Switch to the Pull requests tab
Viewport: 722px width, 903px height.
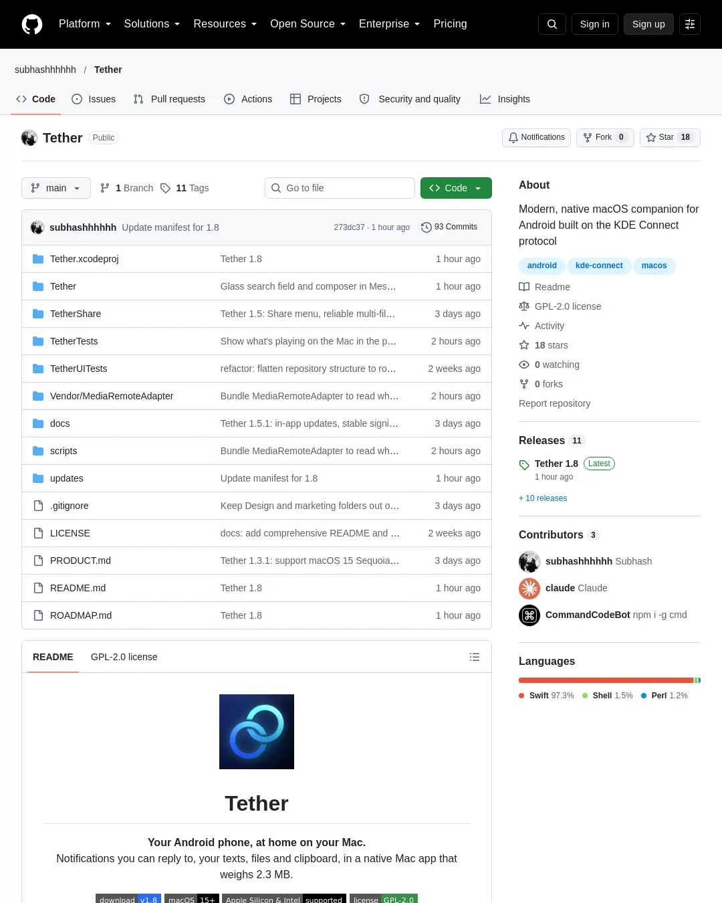169,99
